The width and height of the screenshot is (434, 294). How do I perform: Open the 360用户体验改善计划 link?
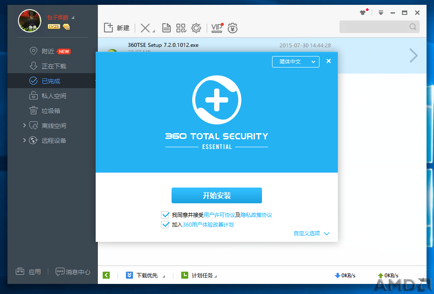pos(208,225)
